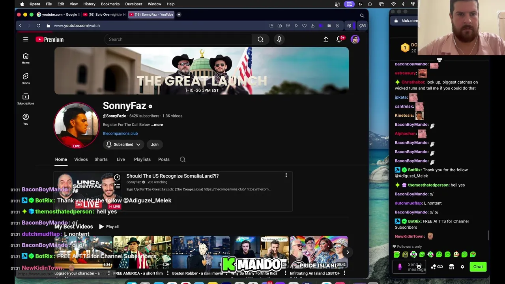The image size is (505, 284).
Task: Open options for FREE AMERICA short film
Action: pyautogui.click(x=168, y=273)
